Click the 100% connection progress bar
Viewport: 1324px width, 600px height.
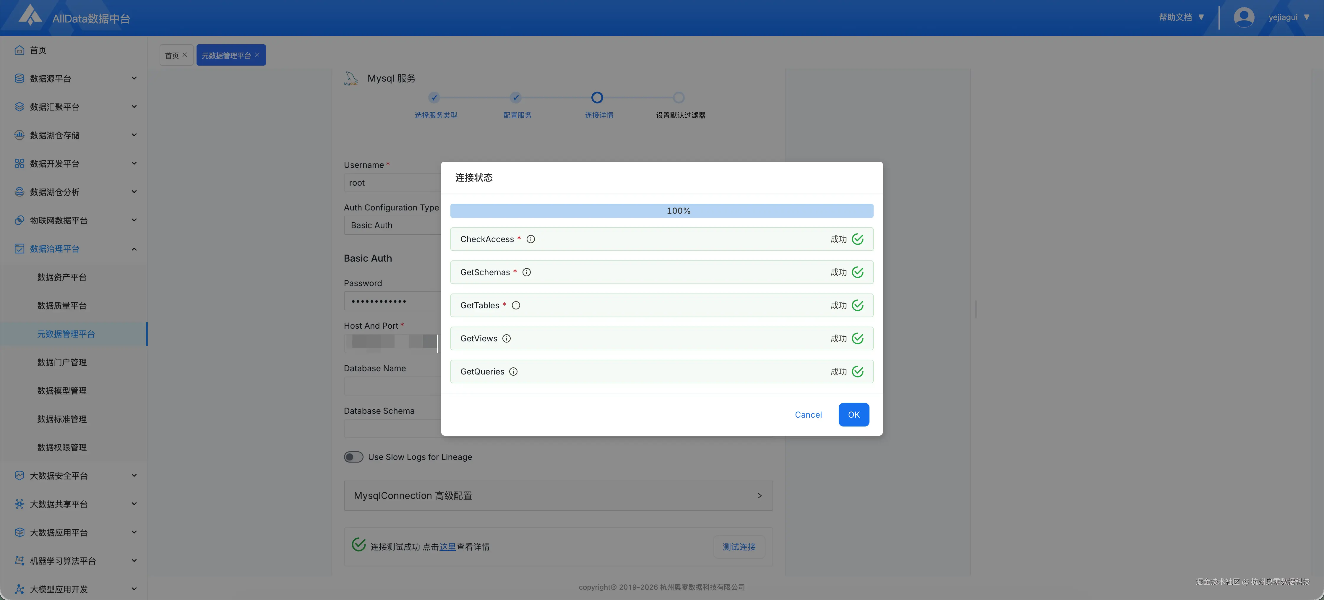click(661, 210)
